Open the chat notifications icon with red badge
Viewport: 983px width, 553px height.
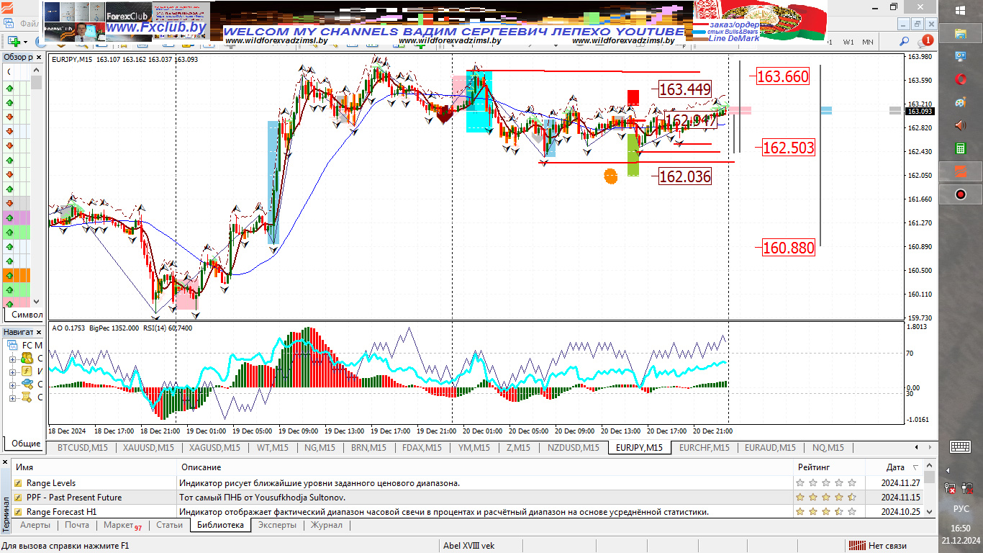tap(925, 41)
